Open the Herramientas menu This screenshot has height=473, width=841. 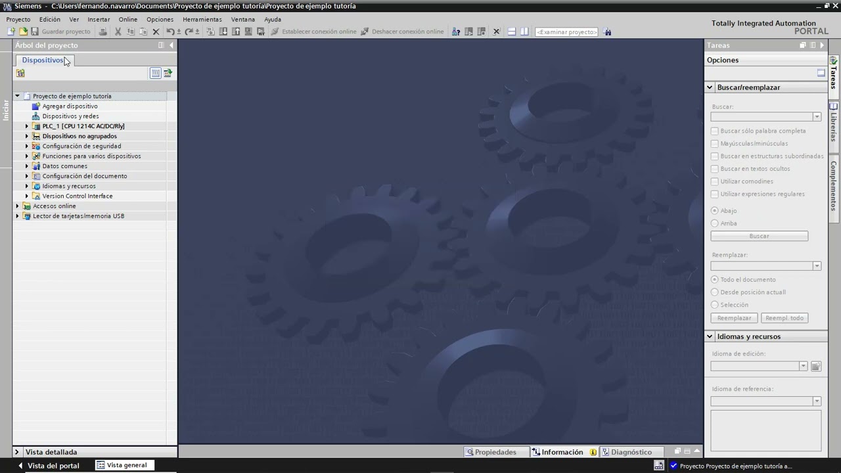(202, 20)
